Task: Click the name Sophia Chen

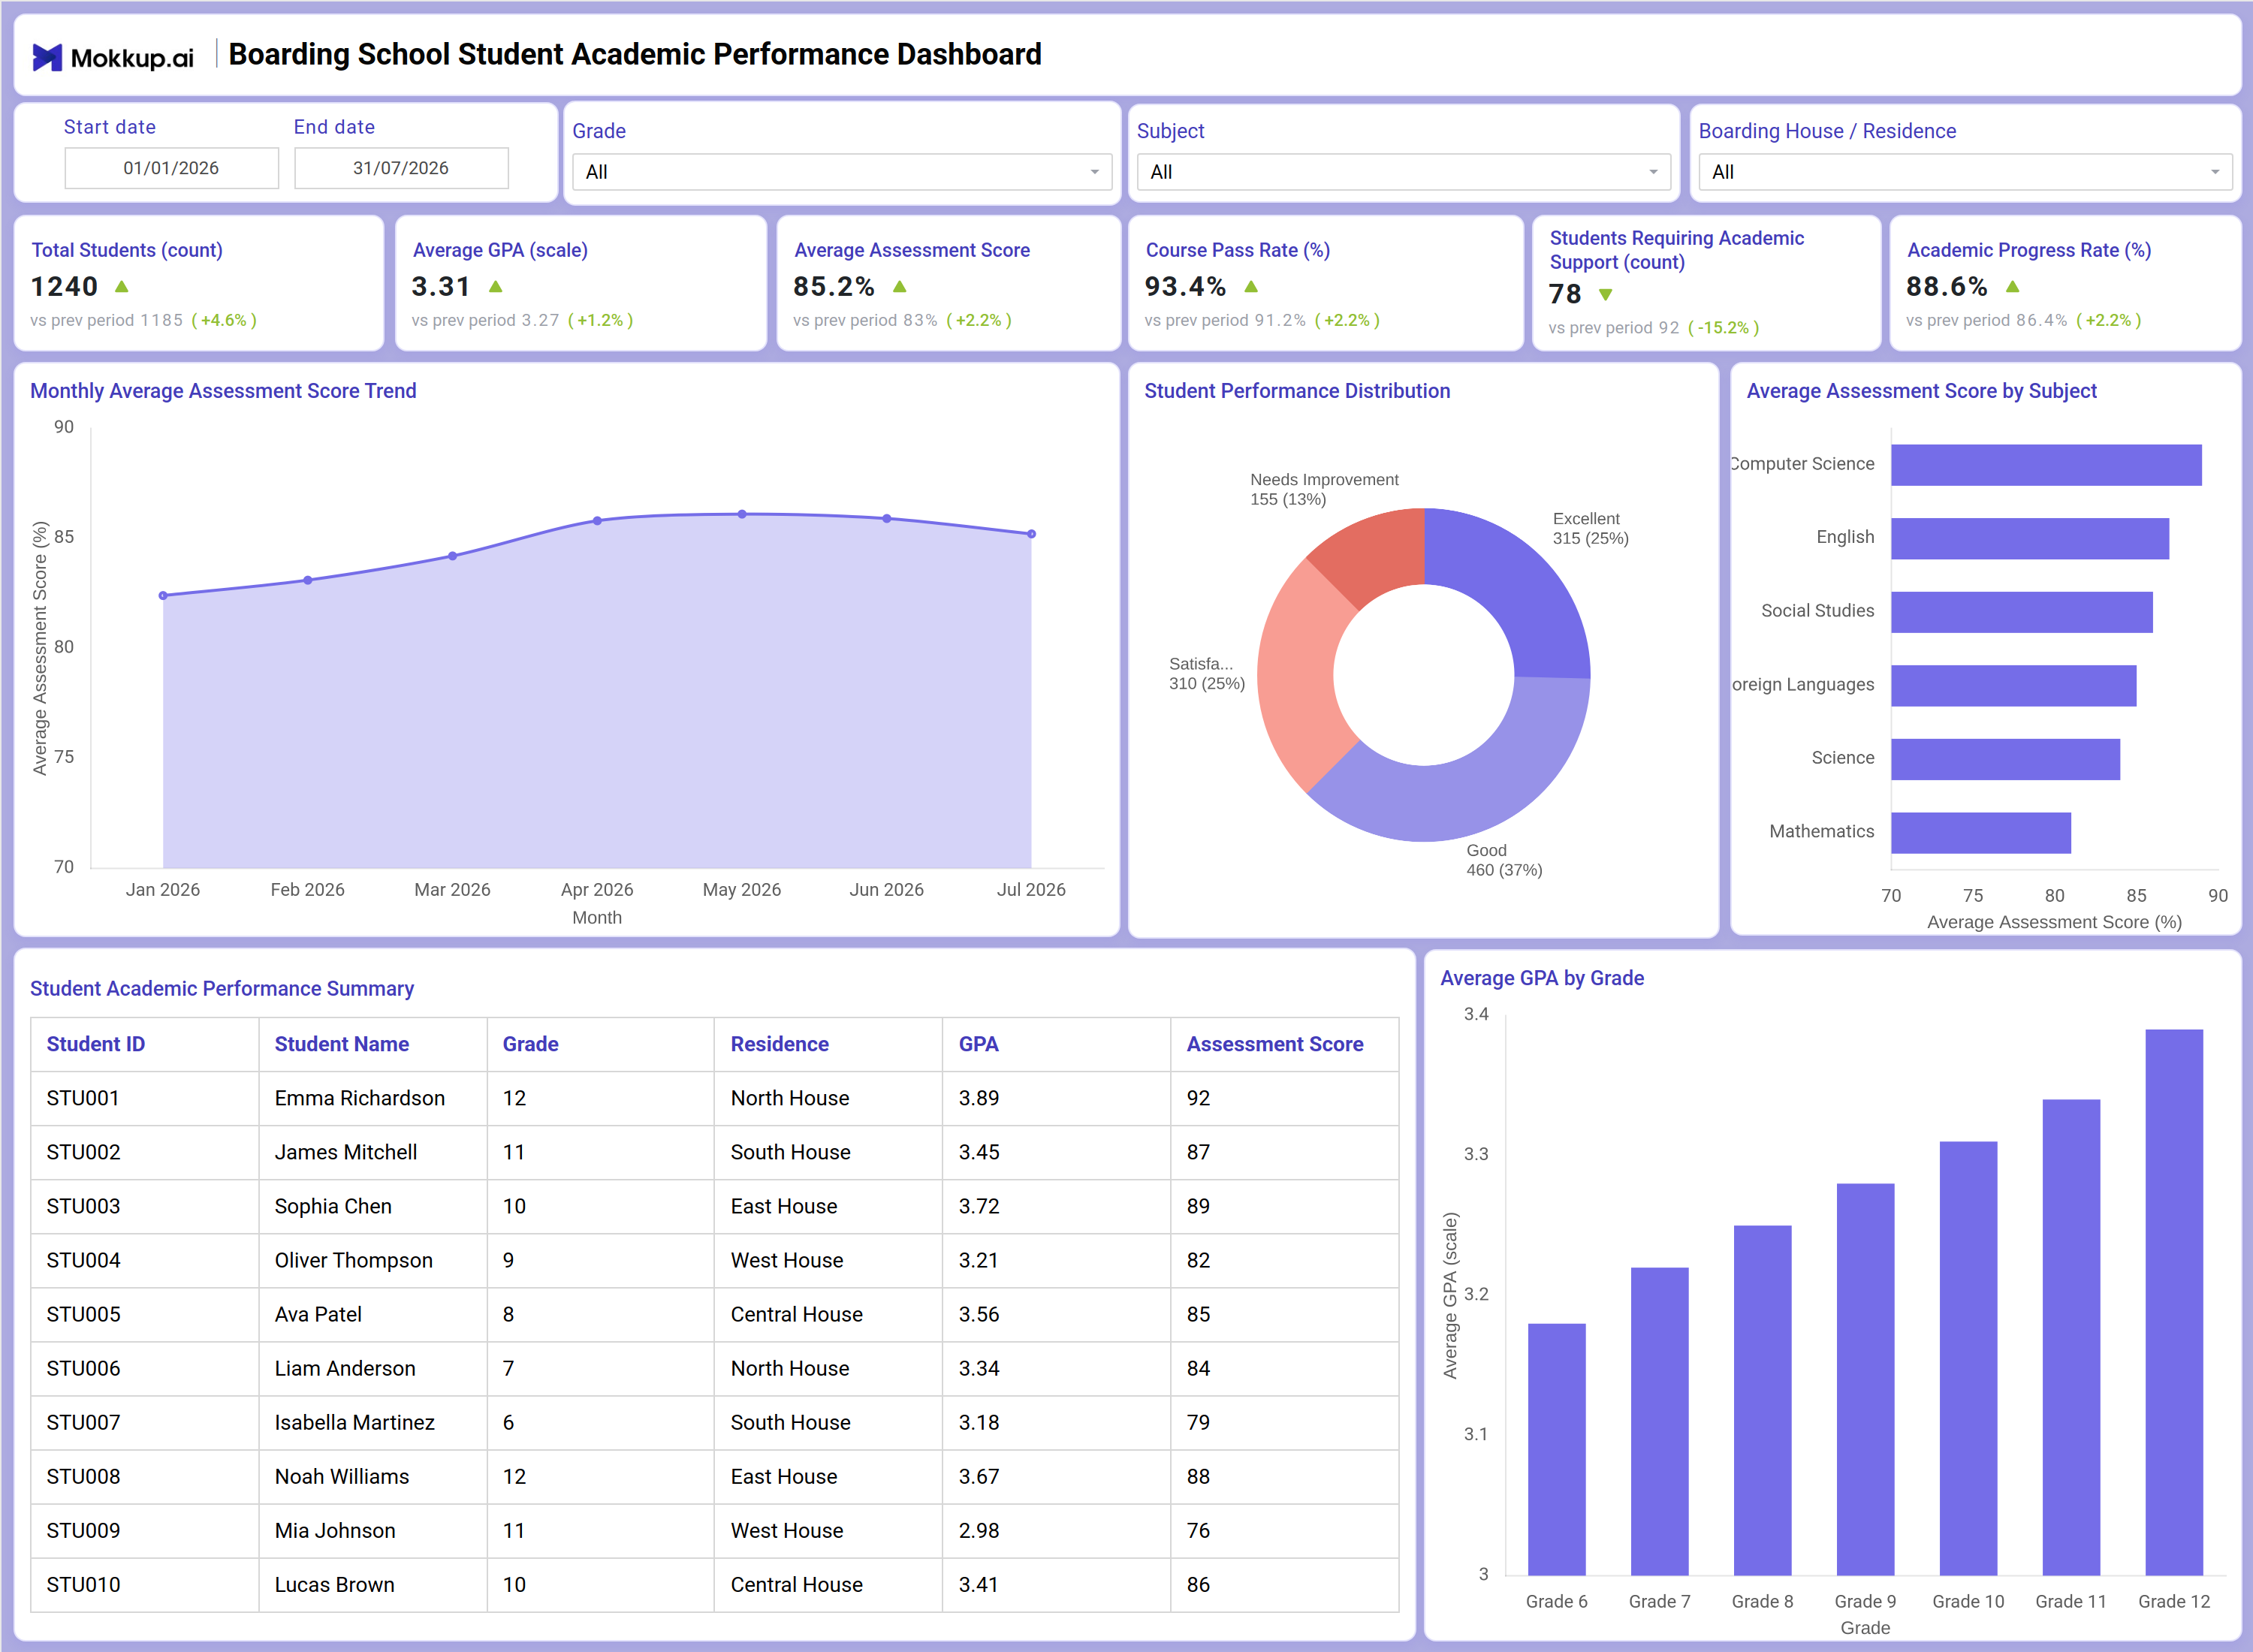Action: point(333,1206)
